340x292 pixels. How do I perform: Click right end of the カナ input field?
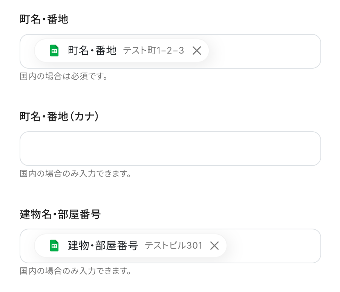[309, 149]
